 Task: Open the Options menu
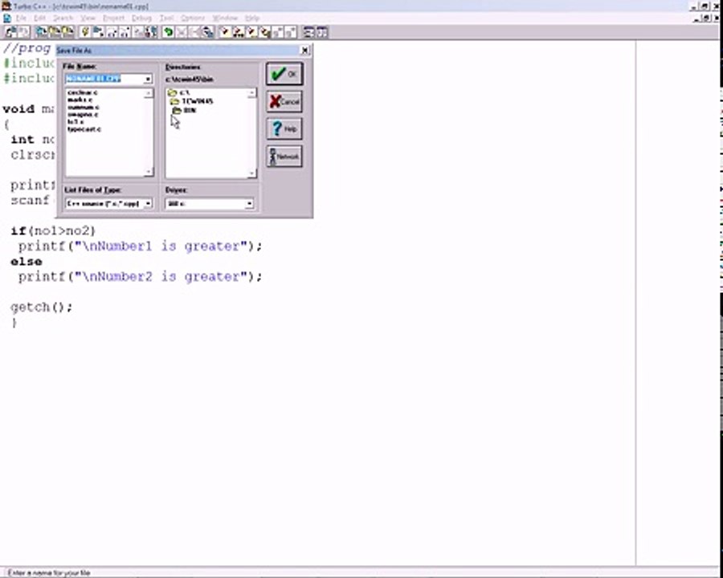[193, 18]
